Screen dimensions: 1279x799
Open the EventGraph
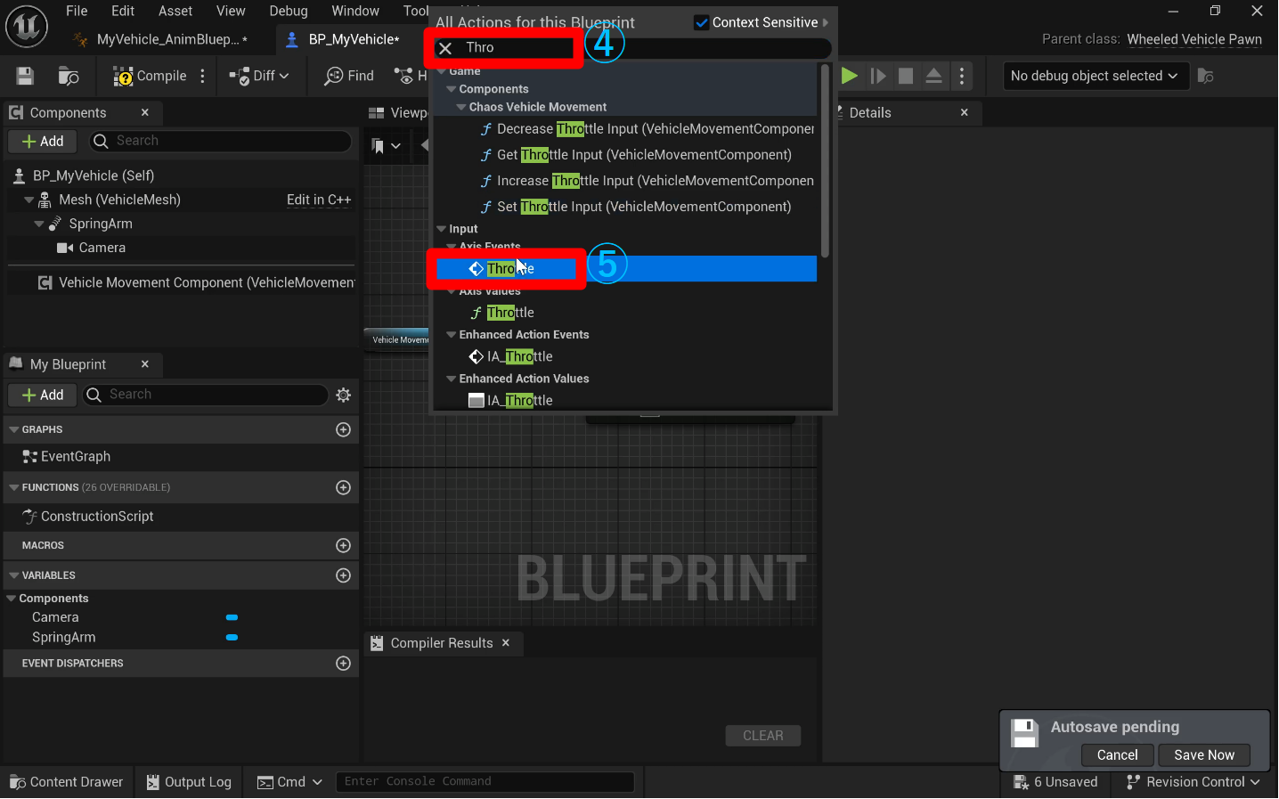[x=75, y=456]
